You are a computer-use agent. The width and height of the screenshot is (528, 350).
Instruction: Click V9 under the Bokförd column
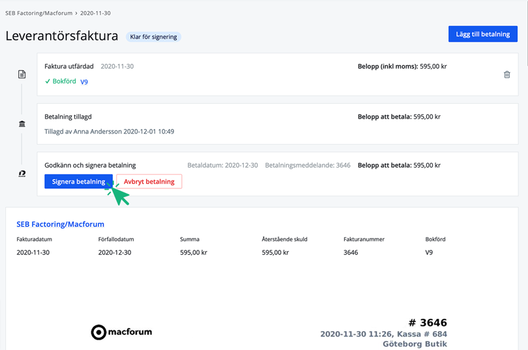[x=429, y=252]
